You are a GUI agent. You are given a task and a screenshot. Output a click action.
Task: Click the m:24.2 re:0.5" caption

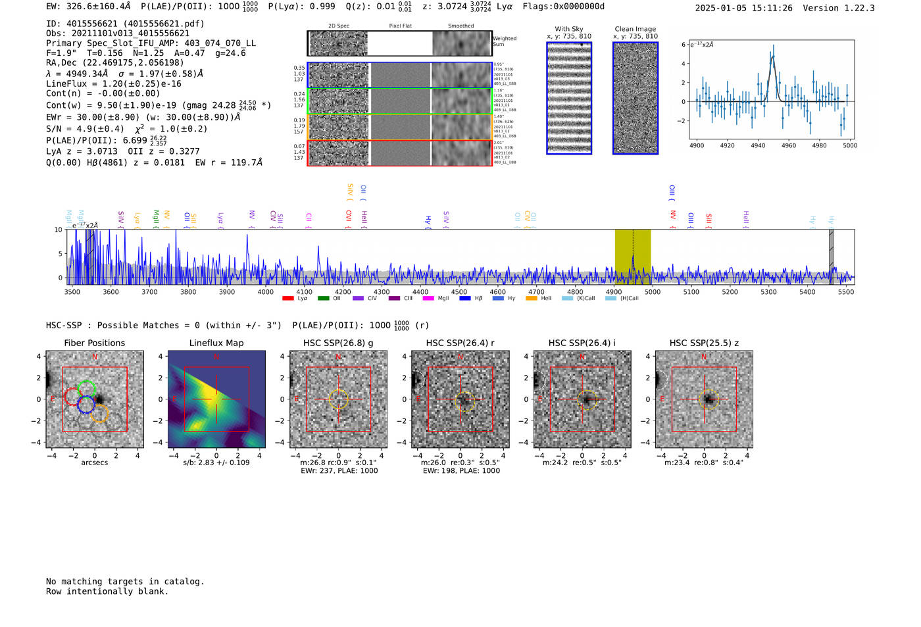582,463
